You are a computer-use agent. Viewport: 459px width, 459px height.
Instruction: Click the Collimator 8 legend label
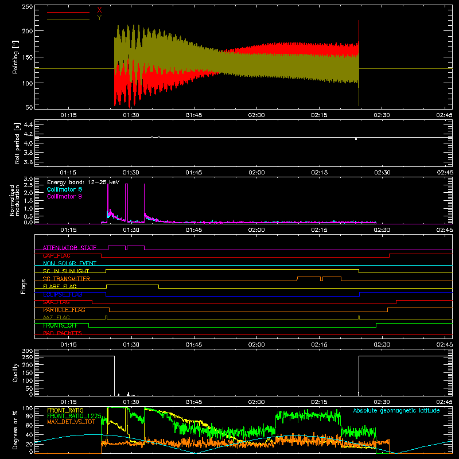(64, 189)
